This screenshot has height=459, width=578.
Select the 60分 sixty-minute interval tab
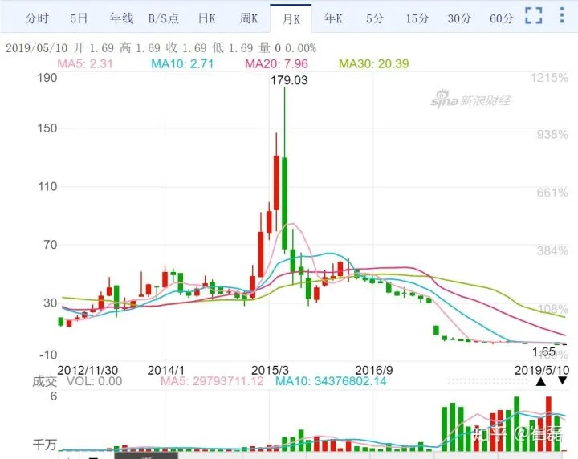pos(501,18)
